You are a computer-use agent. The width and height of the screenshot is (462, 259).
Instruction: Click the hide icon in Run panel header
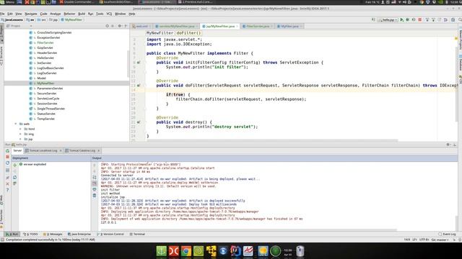coord(455,145)
